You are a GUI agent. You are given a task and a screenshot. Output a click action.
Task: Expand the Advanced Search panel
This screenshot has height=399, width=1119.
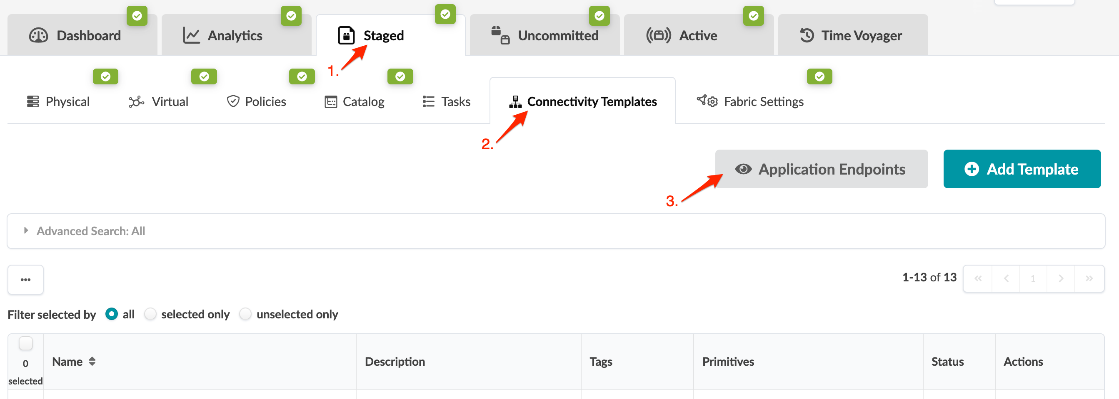26,231
